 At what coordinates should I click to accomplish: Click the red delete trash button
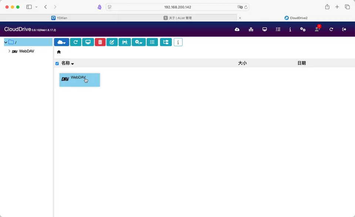(100, 42)
